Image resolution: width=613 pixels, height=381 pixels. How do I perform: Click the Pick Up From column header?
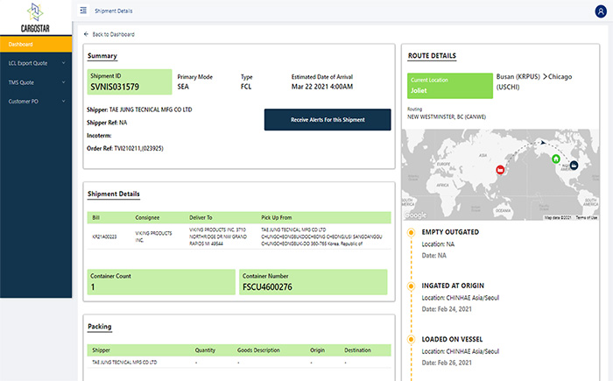pos(277,217)
